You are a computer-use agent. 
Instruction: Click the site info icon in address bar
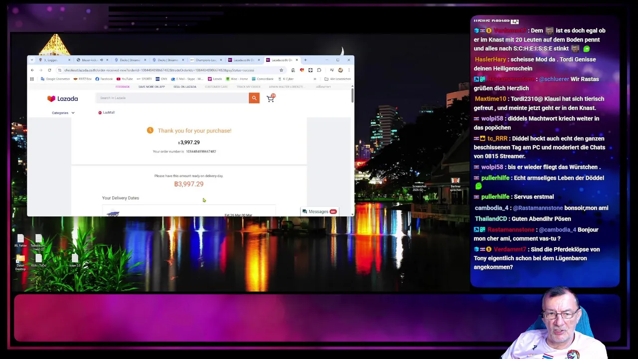tap(59, 70)
